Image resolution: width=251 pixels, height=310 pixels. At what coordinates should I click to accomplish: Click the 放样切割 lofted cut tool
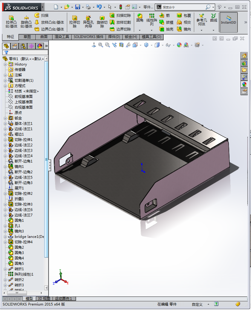120,22
